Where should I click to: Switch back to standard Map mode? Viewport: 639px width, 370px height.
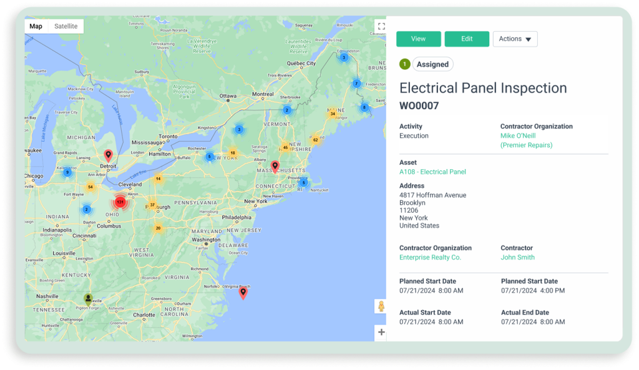coord(36,26)
